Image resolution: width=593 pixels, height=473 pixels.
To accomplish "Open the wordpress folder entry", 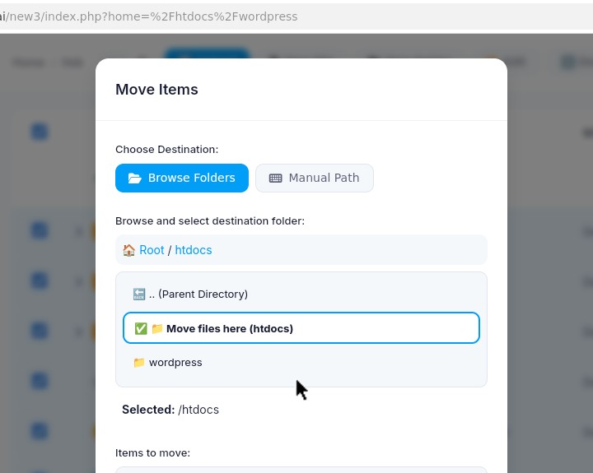I will [175, 363].
